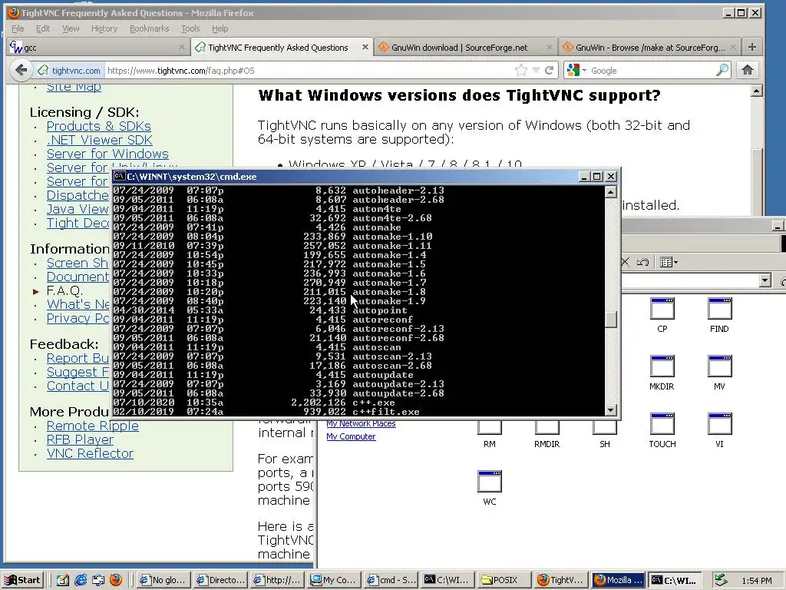The height and width of the screenshot is (590, 786).
Task: Focus the Google search box
Action: 652,70
